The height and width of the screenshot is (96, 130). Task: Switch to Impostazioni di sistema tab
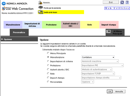pos(32,25)
